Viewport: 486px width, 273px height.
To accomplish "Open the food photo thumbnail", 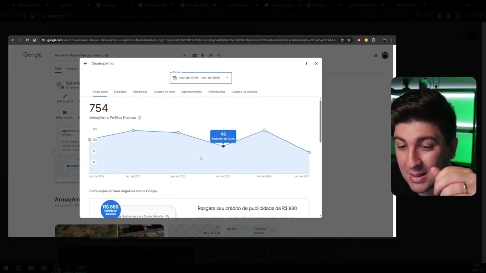I will pos(86,231).
